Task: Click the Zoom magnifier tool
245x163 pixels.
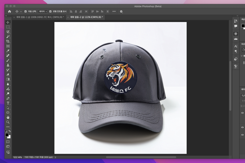Action: click(x=8, y=122)
